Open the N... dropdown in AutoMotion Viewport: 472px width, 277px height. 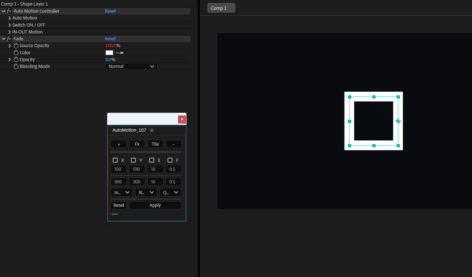tap(146, 192)
